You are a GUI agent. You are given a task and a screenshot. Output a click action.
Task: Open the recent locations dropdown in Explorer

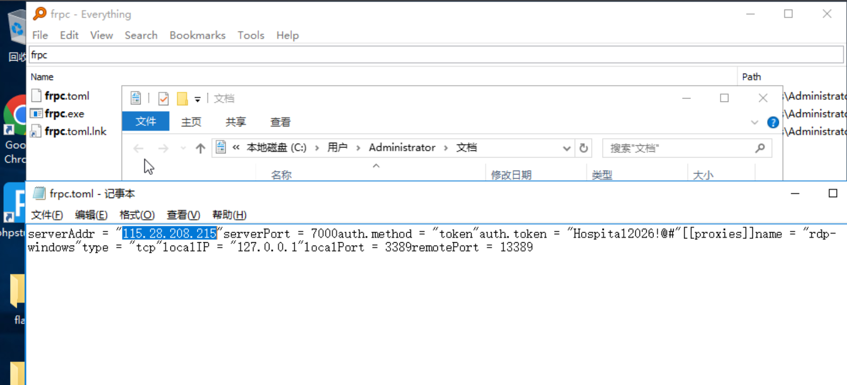(183, 149)
